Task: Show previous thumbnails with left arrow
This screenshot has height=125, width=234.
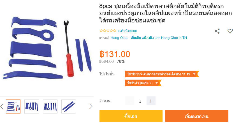Action: tap(2, 107)
